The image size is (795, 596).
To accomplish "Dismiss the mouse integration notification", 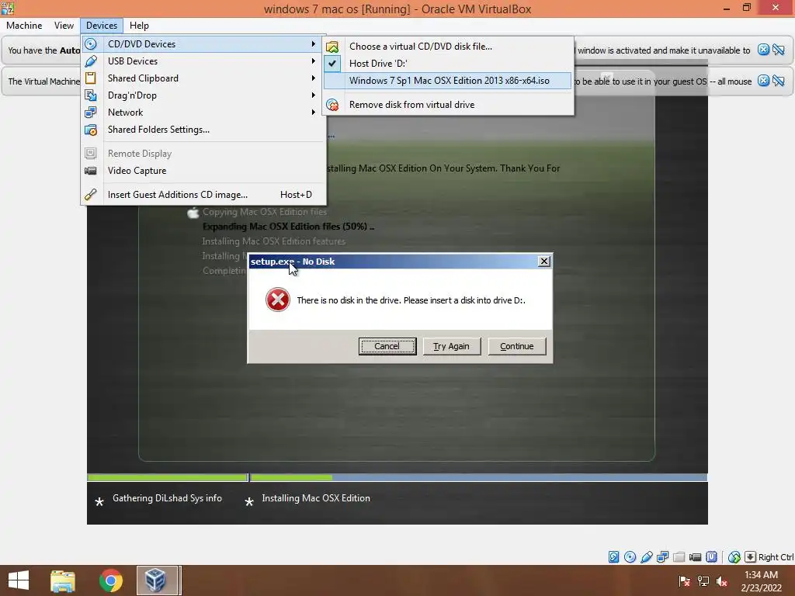I will click(x=763, y=81).
